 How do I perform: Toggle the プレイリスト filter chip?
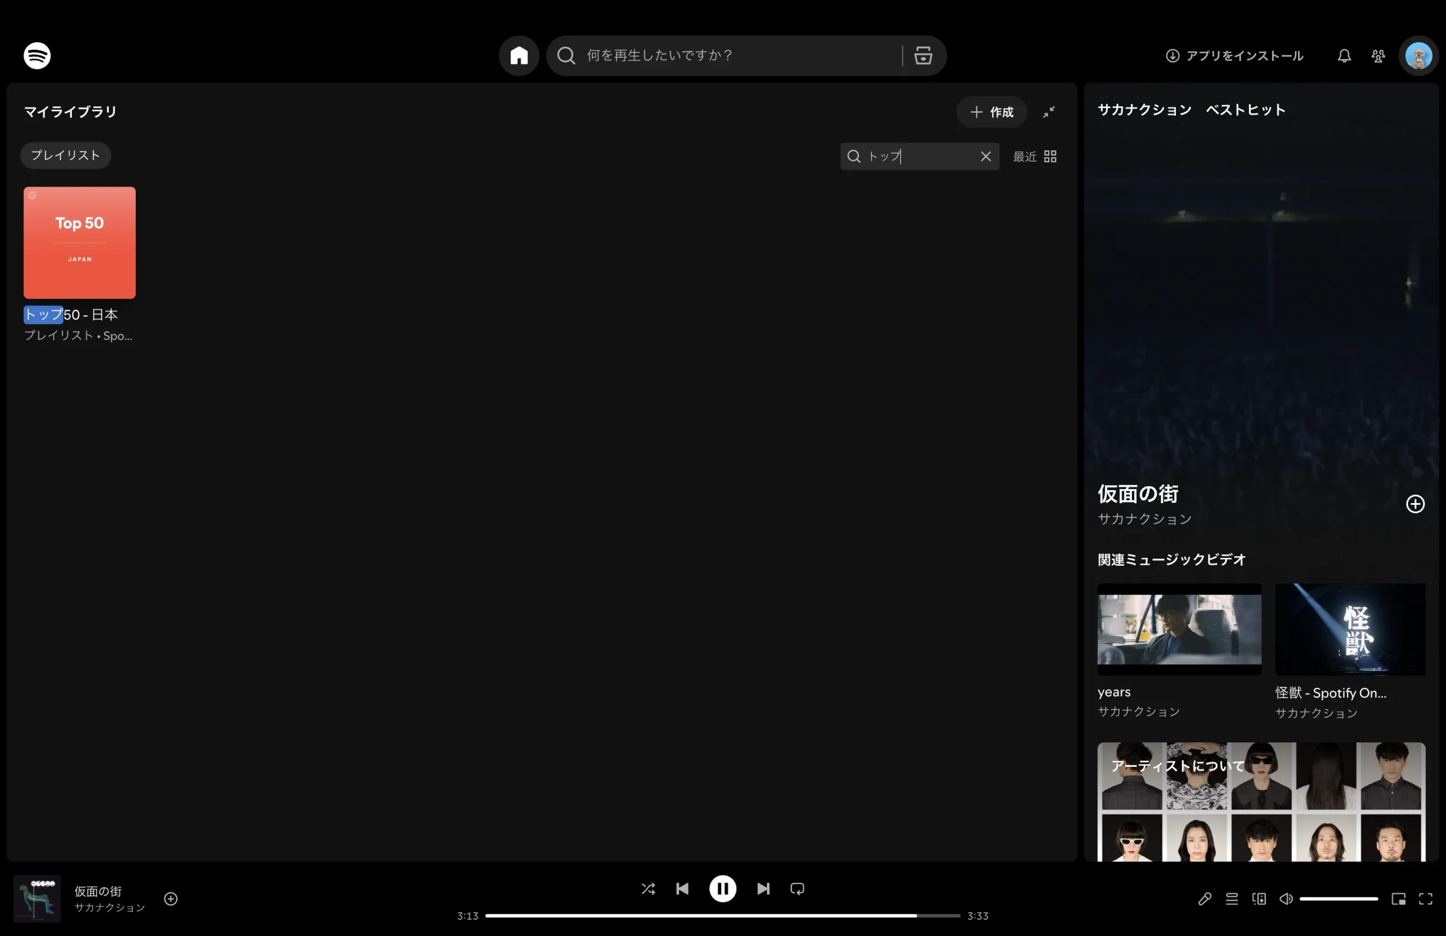66,155
